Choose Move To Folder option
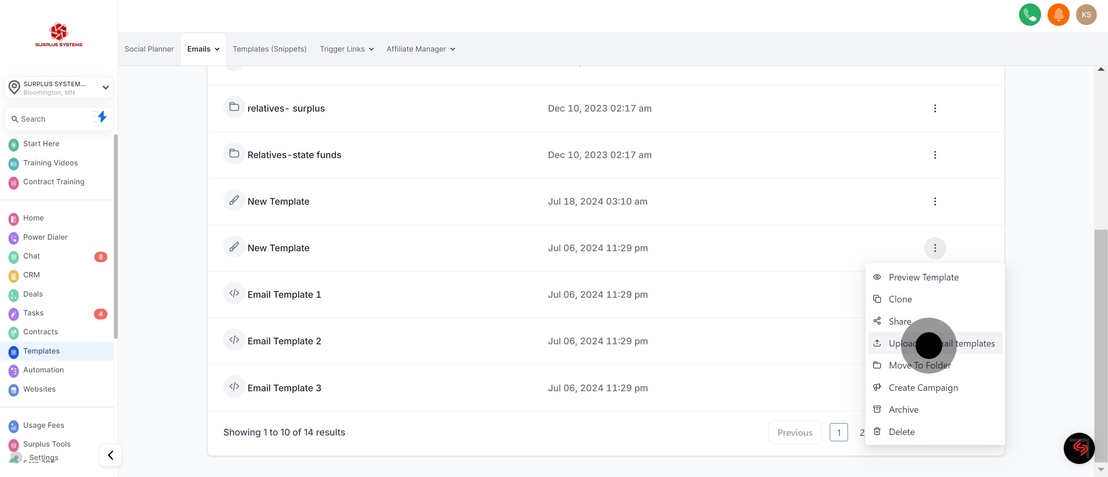The width and height of the screenshot is (1108, 477). (x=935, y=365)
